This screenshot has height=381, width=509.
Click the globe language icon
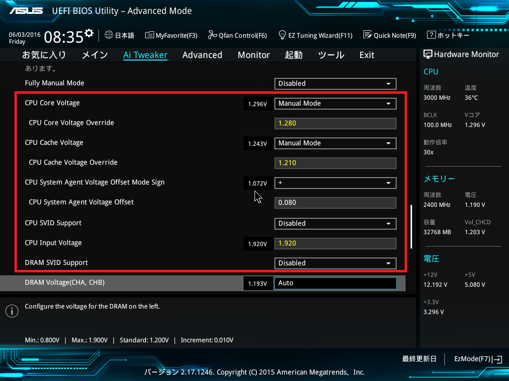pos(109,35)
